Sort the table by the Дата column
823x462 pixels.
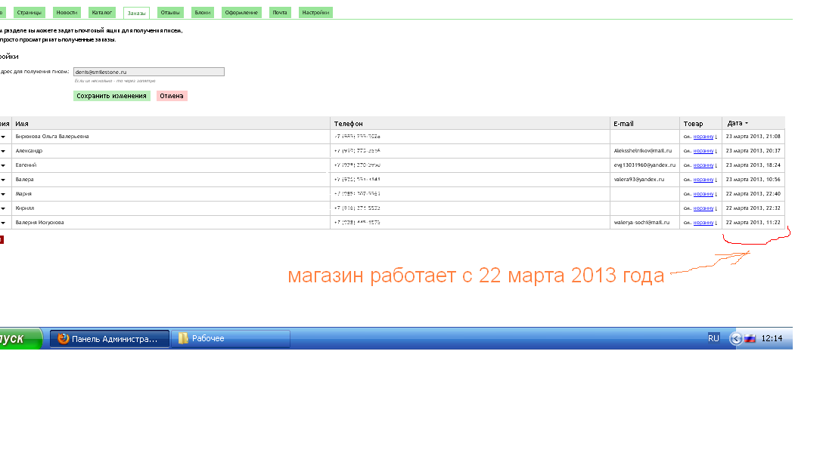pyautogui.click(x=738, y=123)
